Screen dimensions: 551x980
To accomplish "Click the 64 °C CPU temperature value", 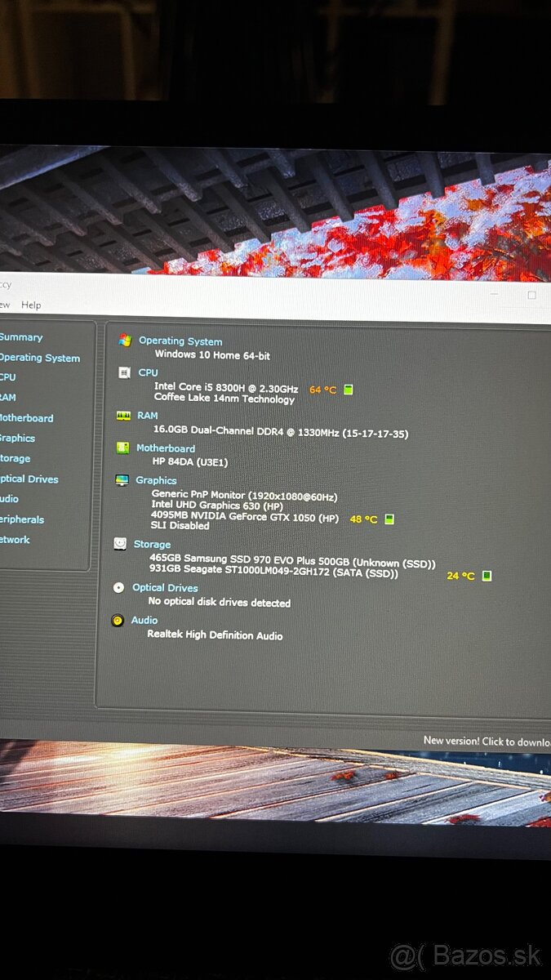I will click(322, 390).
